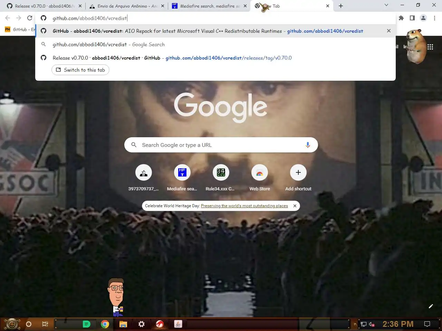Open the Rule34.xxx shortcut tile

tap(221, 177)
